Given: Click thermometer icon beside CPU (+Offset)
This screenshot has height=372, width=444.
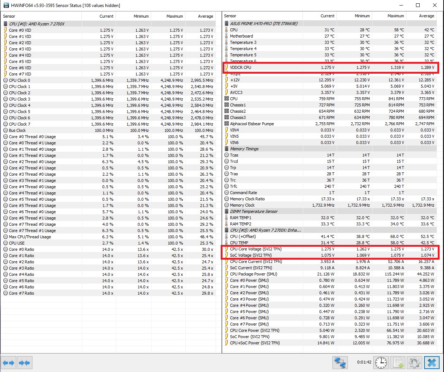Looking at the screenshot, I should (x=227, y=236).
